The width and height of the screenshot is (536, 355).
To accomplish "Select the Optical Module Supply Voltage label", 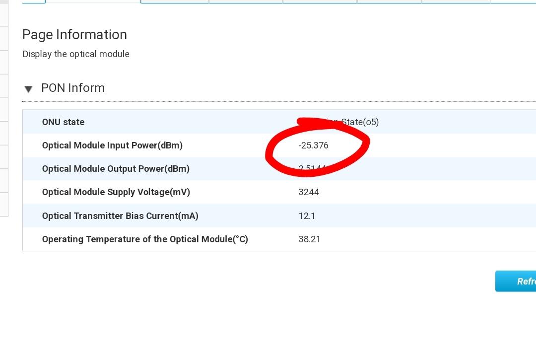I will pos(116,192).
